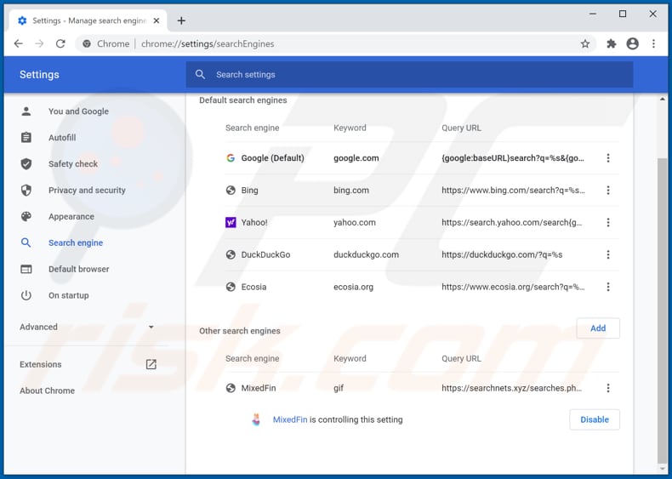Click the searchnets.xyz query URL
Viewport: 672px width, 479px height.
click(x=512, y=388)
